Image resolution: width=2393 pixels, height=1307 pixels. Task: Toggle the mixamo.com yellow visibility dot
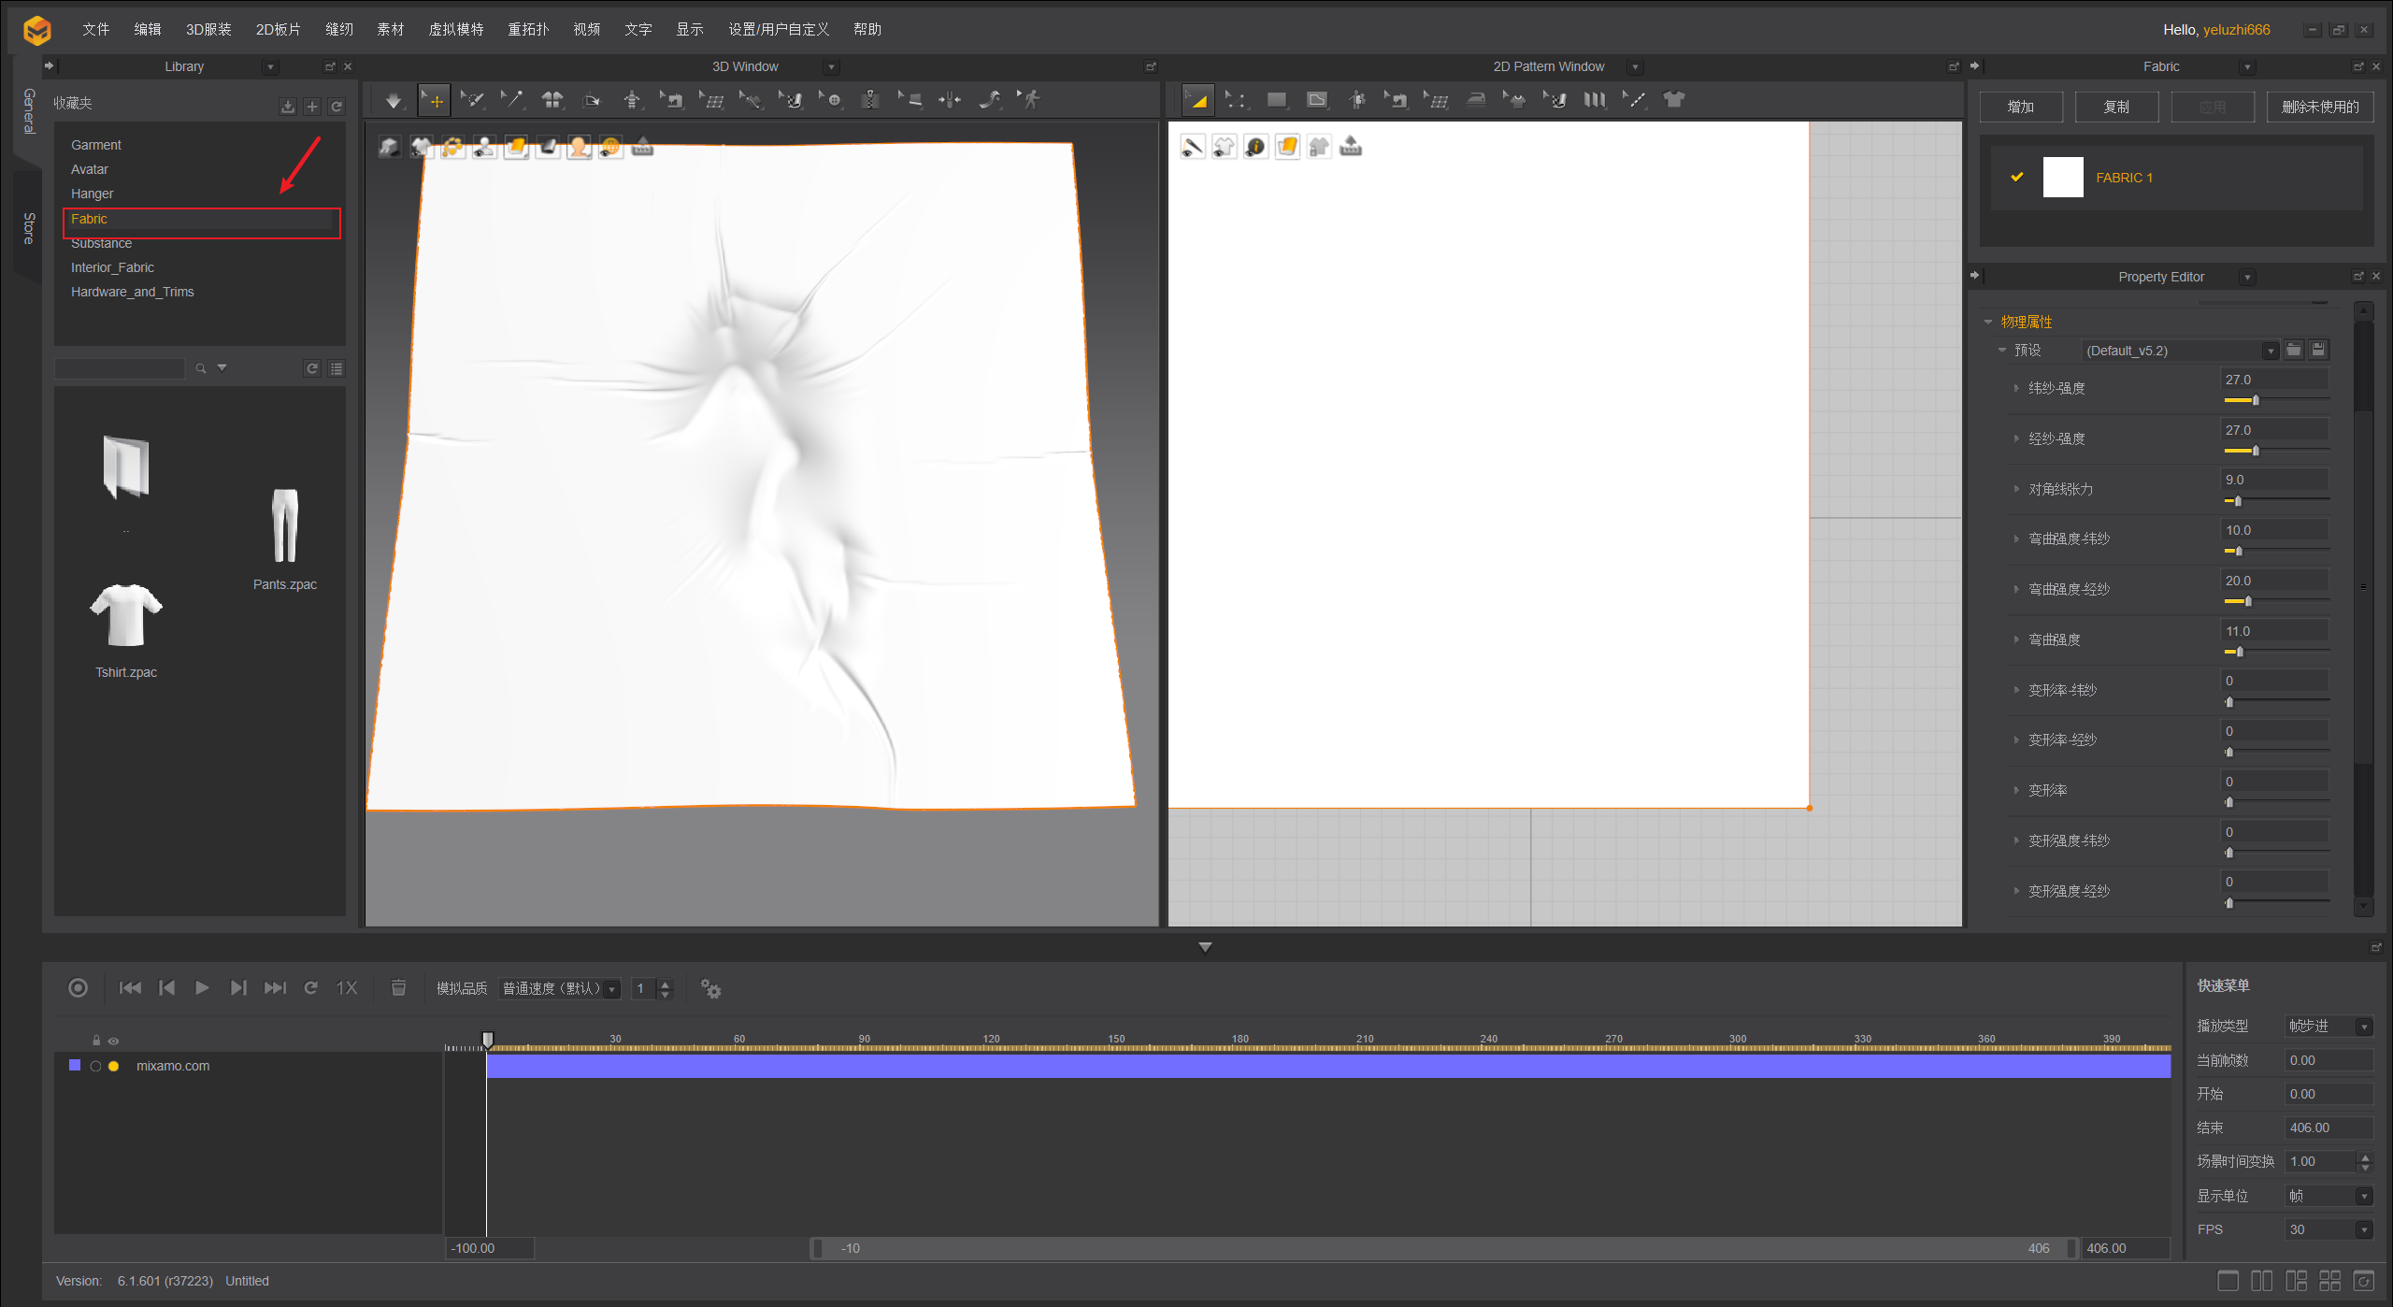(114, 1066)
